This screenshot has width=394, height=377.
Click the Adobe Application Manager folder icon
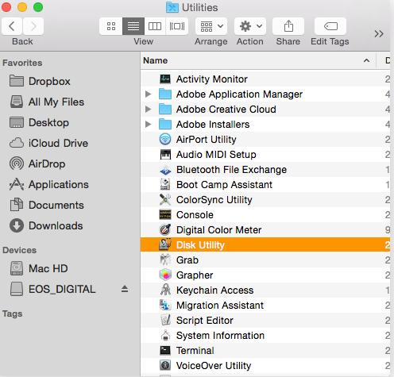(165, 94)
